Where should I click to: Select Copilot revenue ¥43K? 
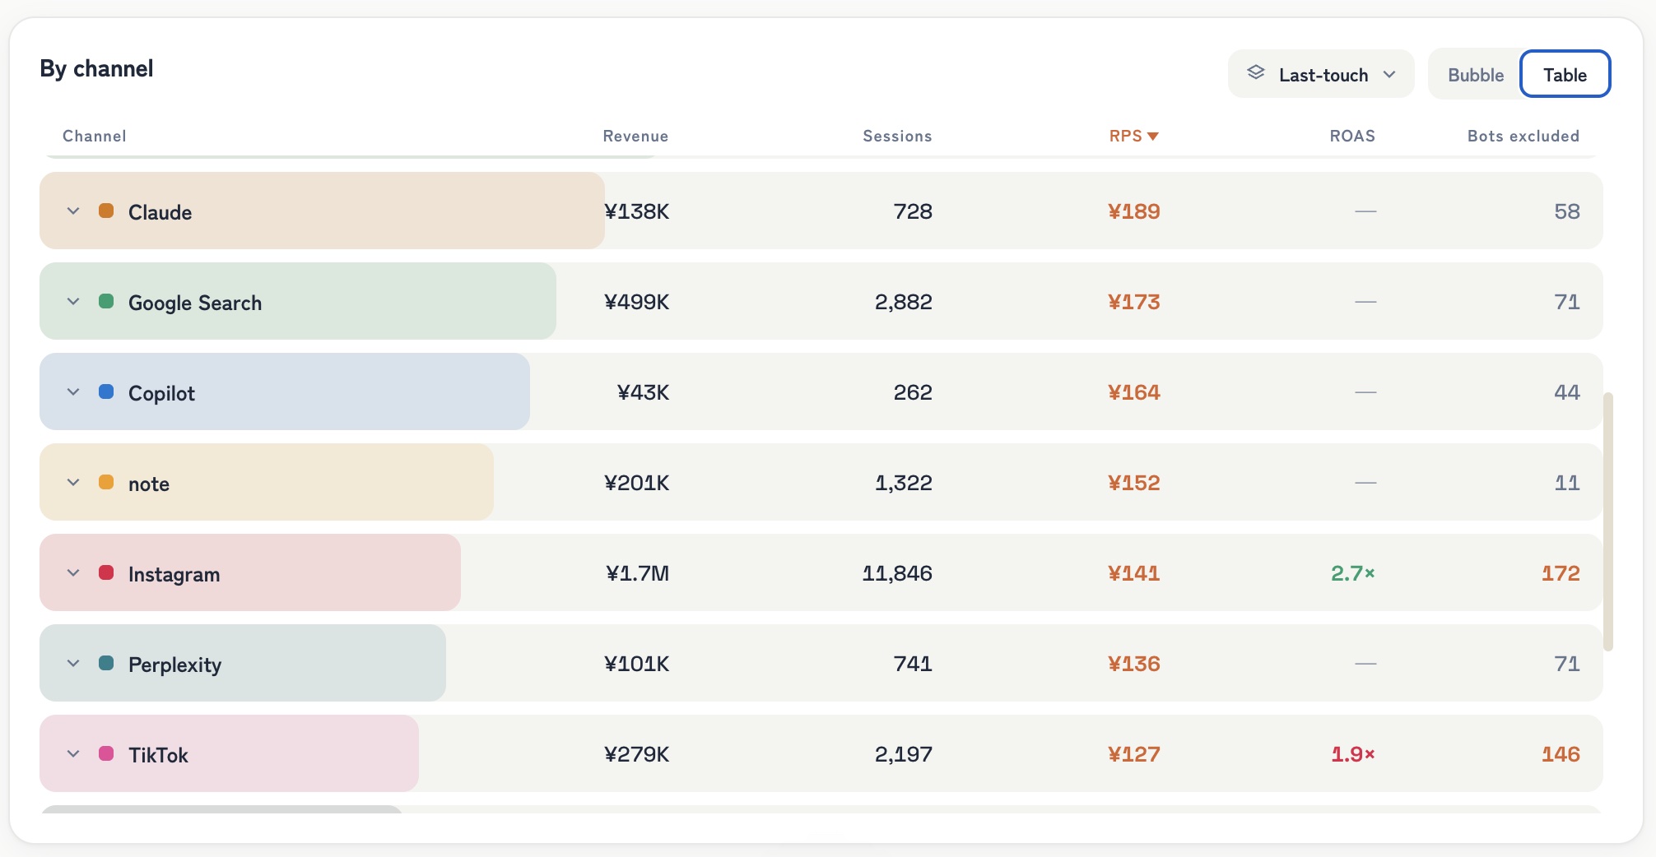tap(643, 392)
